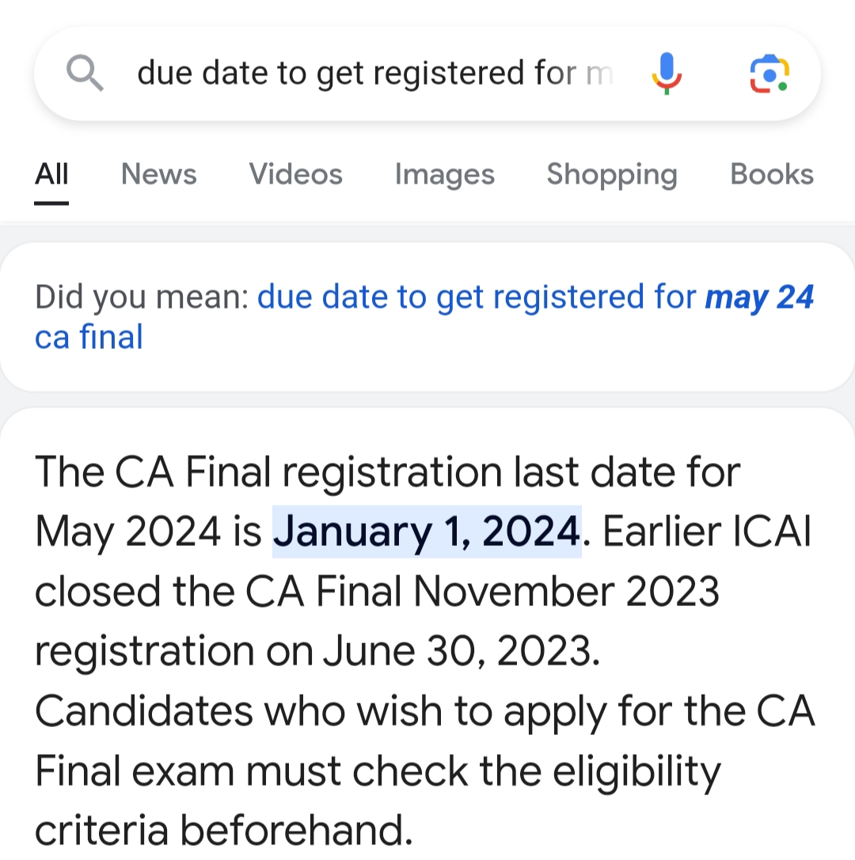Tap 'November 2023' in the snippet
Image resolution: width=855 pixels, height=860 pixels.
tap(566, 591)
